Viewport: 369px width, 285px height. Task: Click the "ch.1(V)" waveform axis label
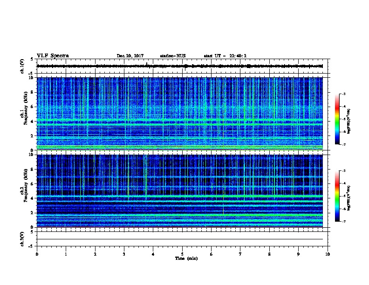22,66
